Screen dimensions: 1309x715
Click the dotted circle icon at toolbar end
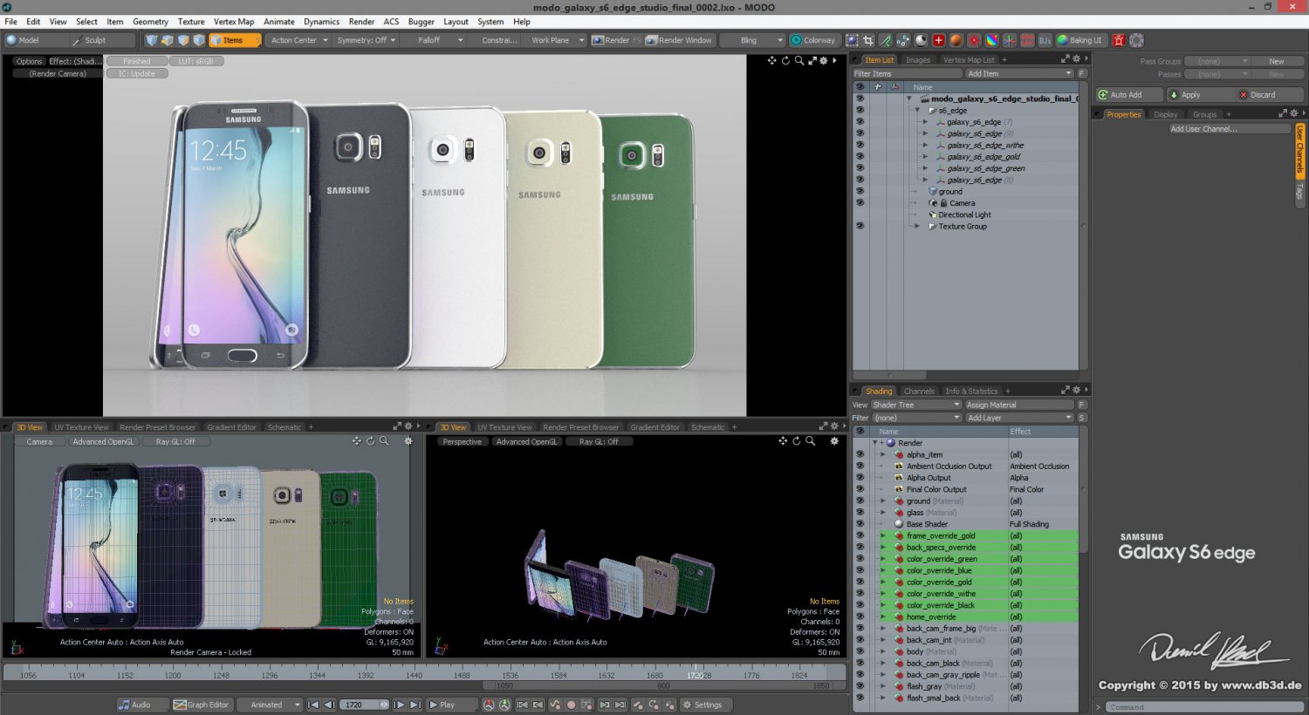coord(1136,40)
